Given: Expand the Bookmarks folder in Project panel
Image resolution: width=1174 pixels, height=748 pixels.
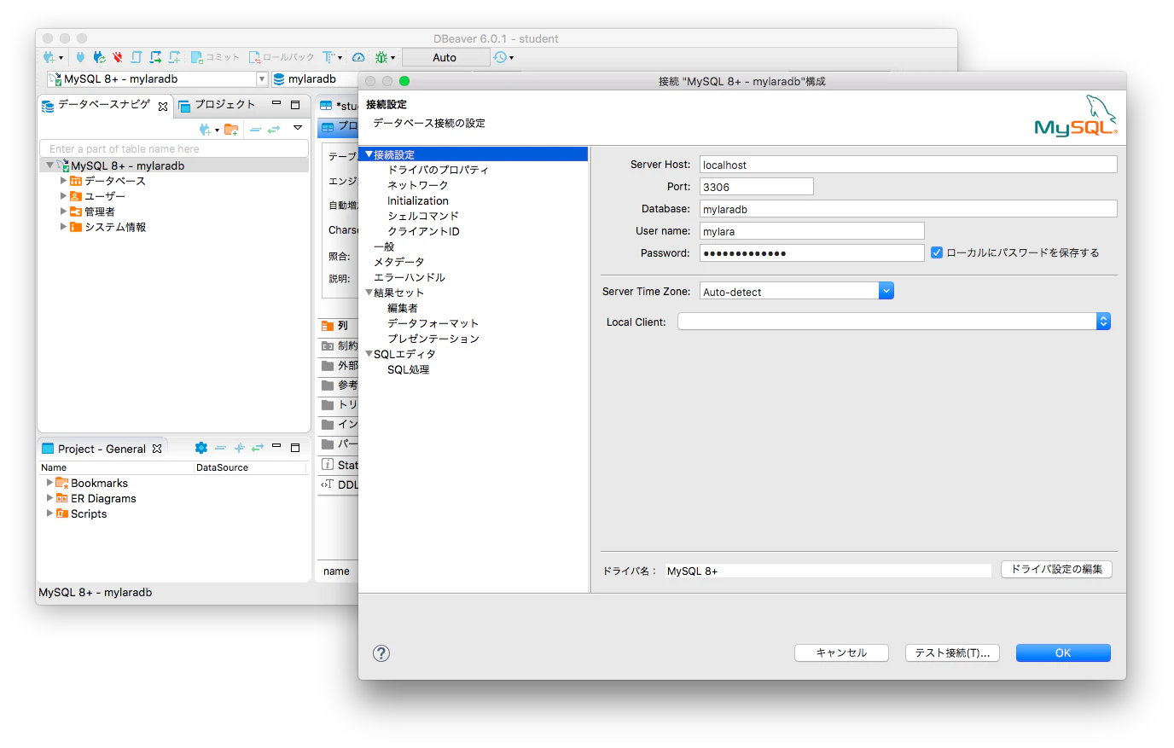Looking at the screenshot, I should pos(49,483).
